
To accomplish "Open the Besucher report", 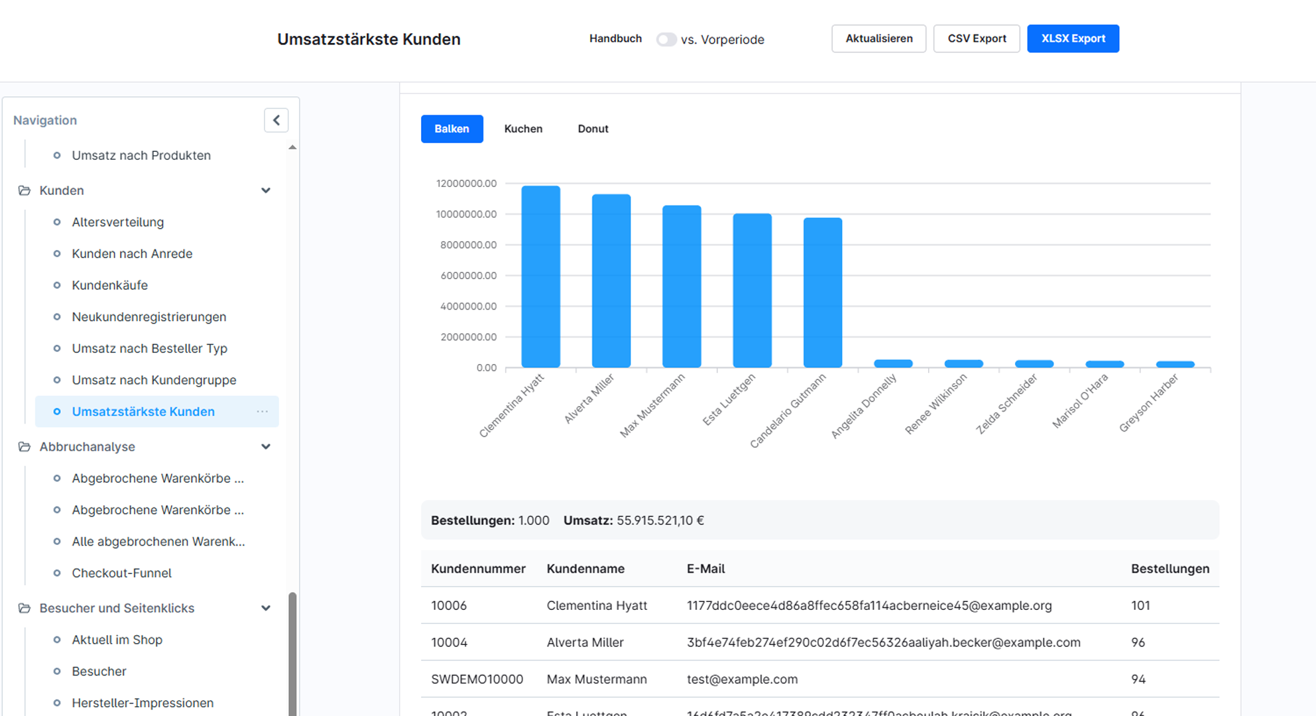I will 99,672.
